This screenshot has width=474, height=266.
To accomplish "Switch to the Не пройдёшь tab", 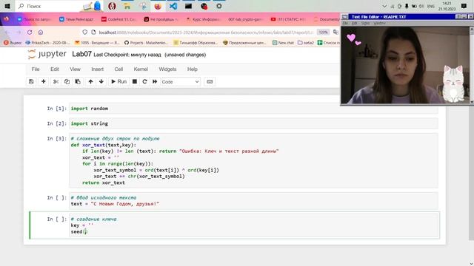I will pyautogui.click(x=161, y=19).
